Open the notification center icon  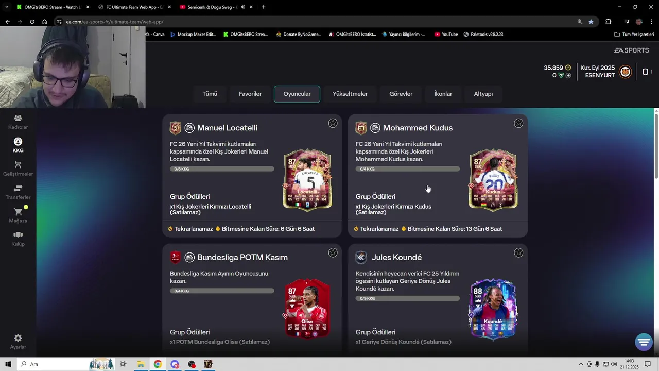(x=648, y=364)
